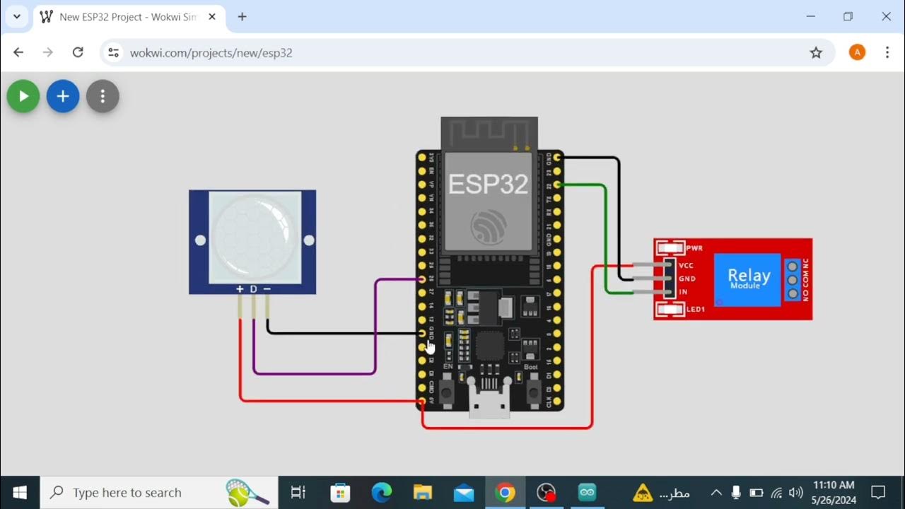The image size is (905, 509).
Task: Open the Windows Start menu
Action: 20,493
